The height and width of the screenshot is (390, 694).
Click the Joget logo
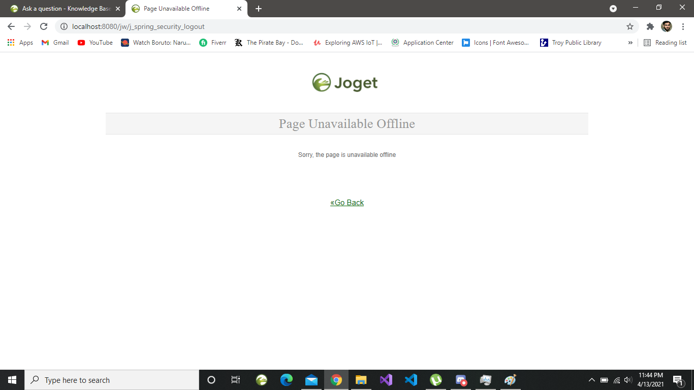point(345,83)
